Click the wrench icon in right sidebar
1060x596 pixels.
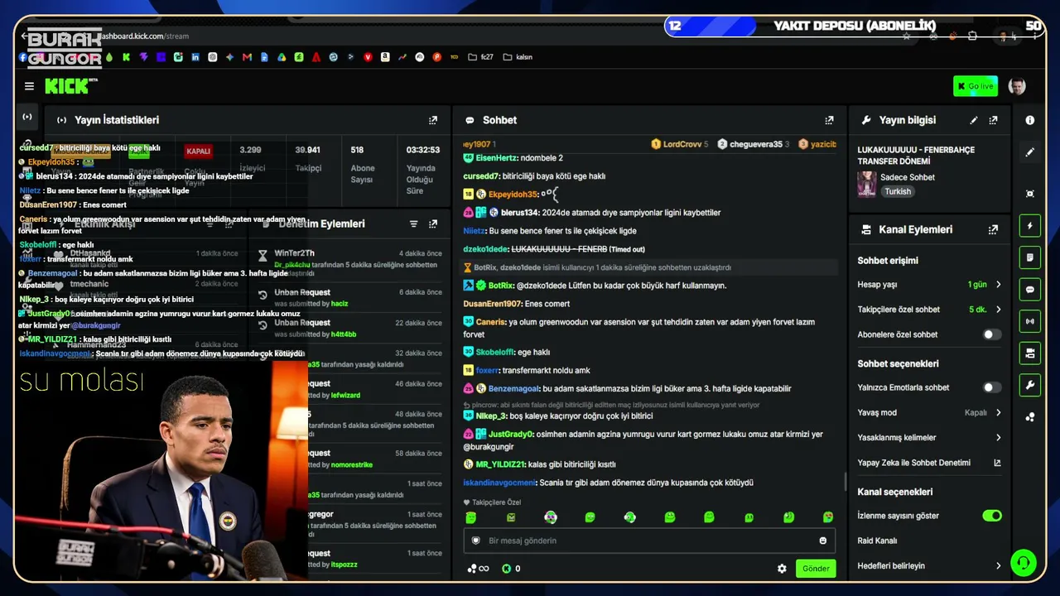point(1030,385)
